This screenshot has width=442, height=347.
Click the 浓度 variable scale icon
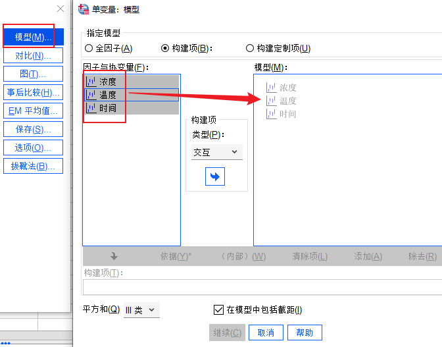91,82
